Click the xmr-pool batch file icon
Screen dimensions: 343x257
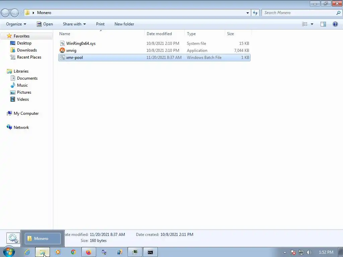[x=62, y=58]
